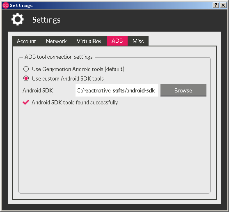The width and height of the screenshot is (229, 212).
Task: Click the Settings gear icon
Action: click(18, 19)
